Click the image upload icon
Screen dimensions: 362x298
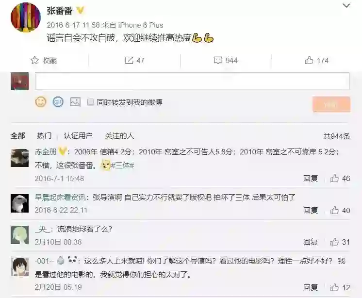(x=75, y=102)
